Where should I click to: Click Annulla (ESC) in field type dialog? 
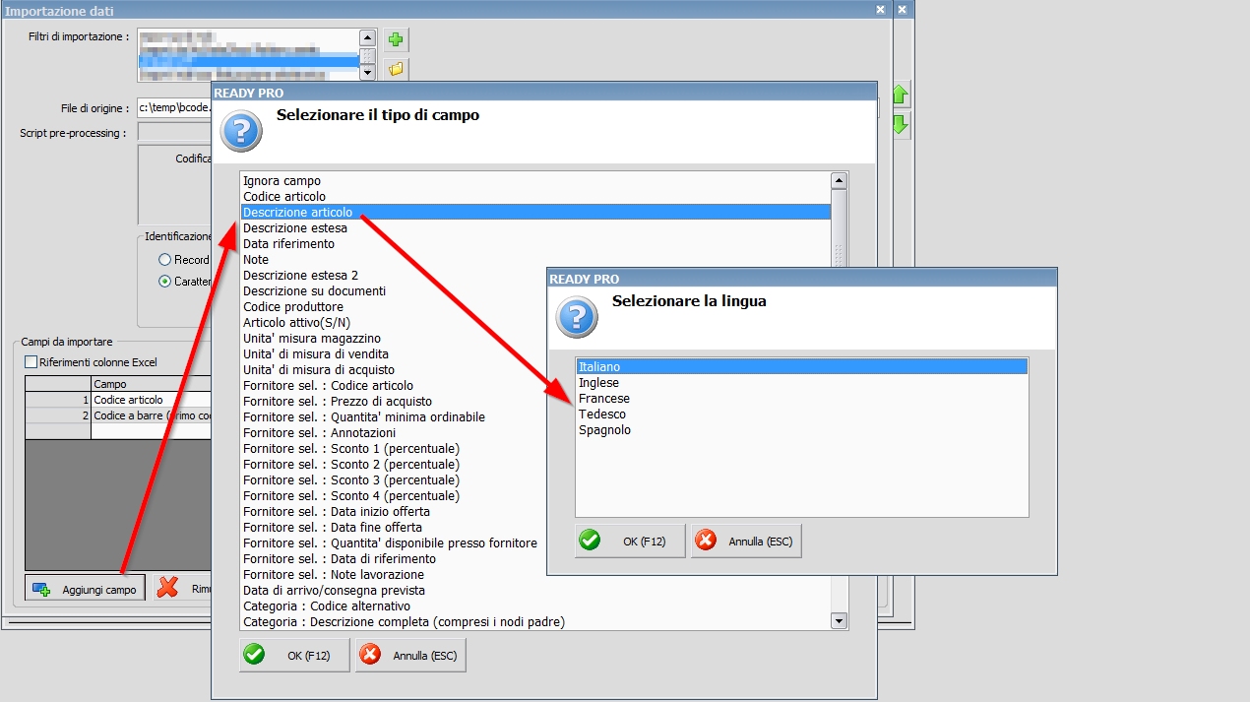pyautogui.click(x=410, y=655)
